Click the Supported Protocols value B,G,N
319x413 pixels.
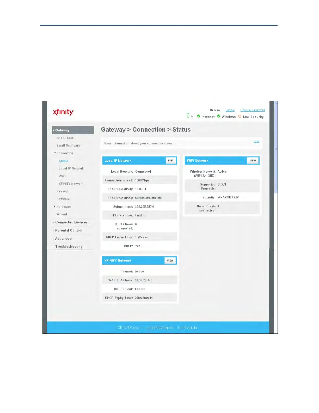pyautogui.click(x=222, y=185)
